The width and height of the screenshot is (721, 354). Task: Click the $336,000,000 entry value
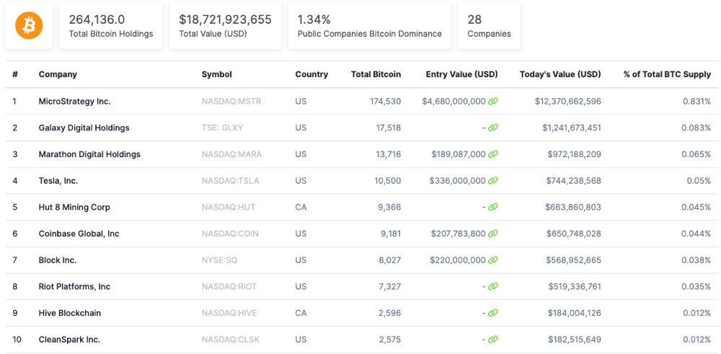tap(458, 181)
